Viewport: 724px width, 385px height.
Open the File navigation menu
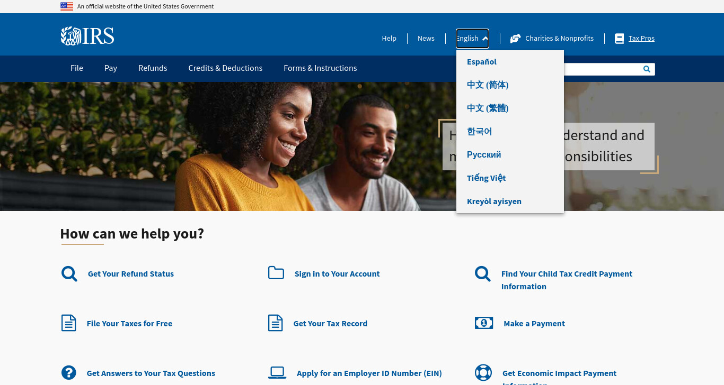pyautogui.click(x=77, y=68)
